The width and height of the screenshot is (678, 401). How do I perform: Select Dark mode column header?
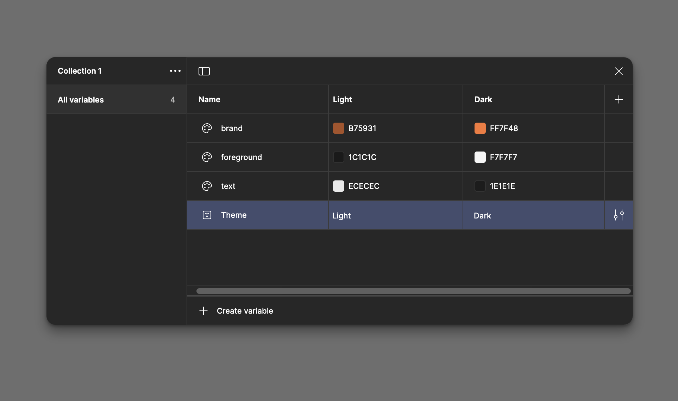[x=483, y=99]
